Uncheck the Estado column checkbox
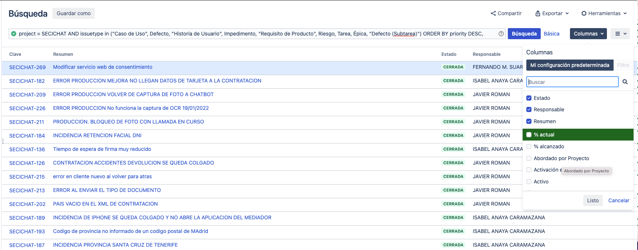638x250 pixels. [529, 98]
